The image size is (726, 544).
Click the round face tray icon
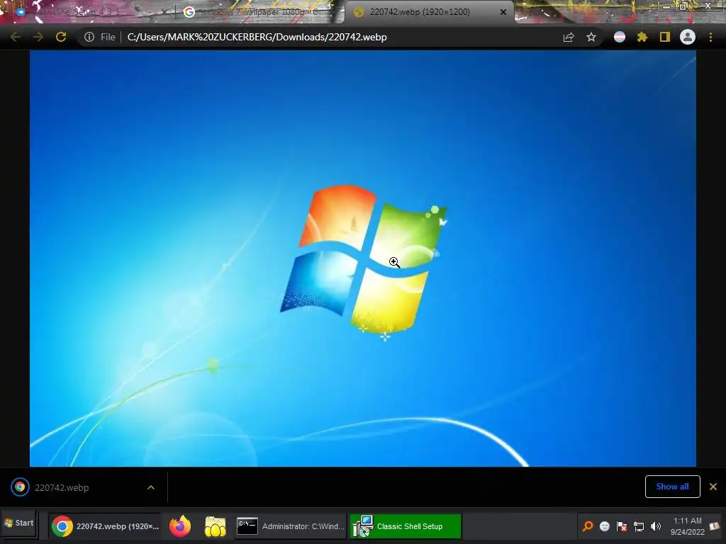(x=604, y=526)
